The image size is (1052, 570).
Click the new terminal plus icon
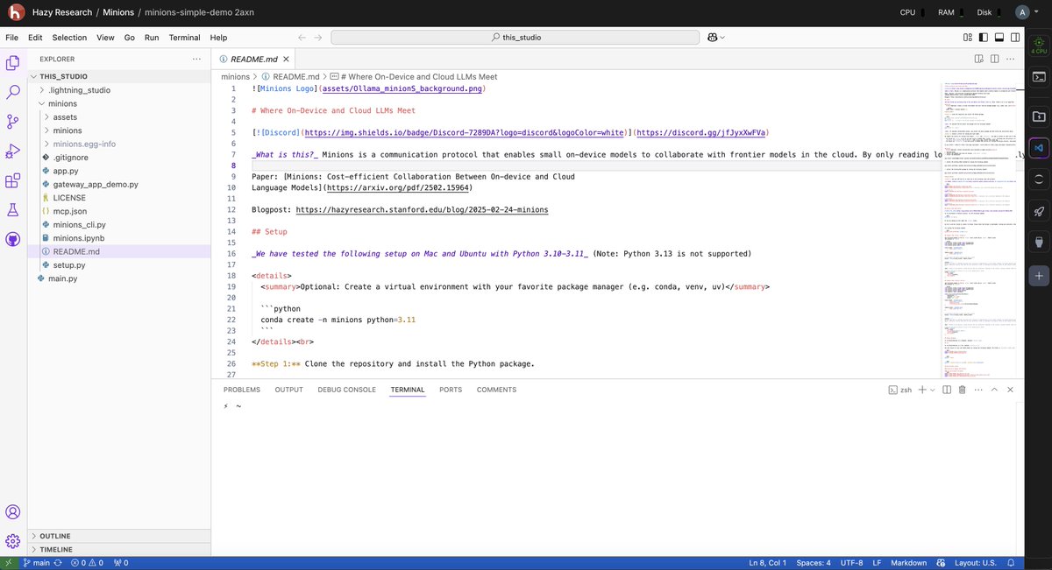pos(921,390)
